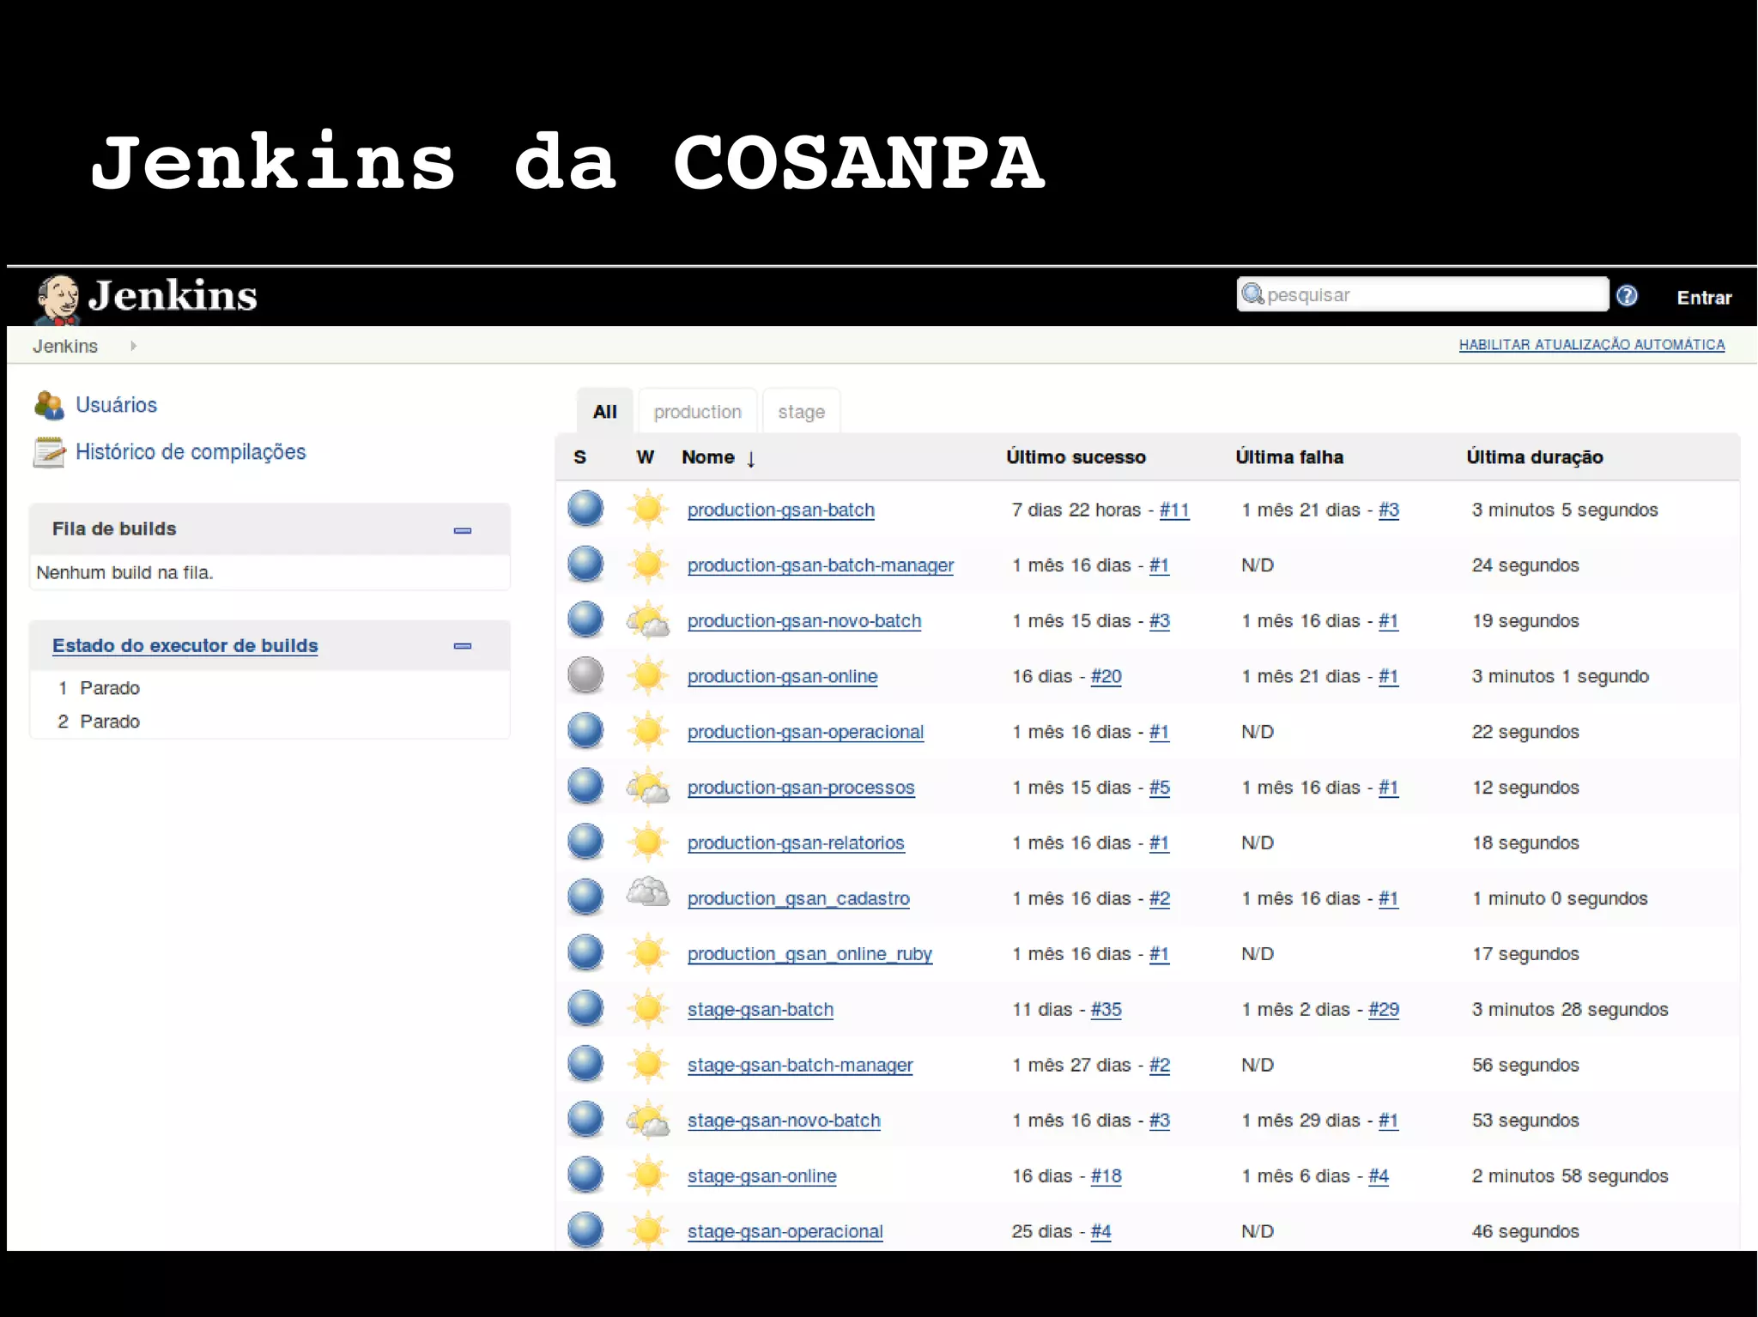Click blue status ball for production-gsan-operacional

pyautogui.click(x=585, y=731)
